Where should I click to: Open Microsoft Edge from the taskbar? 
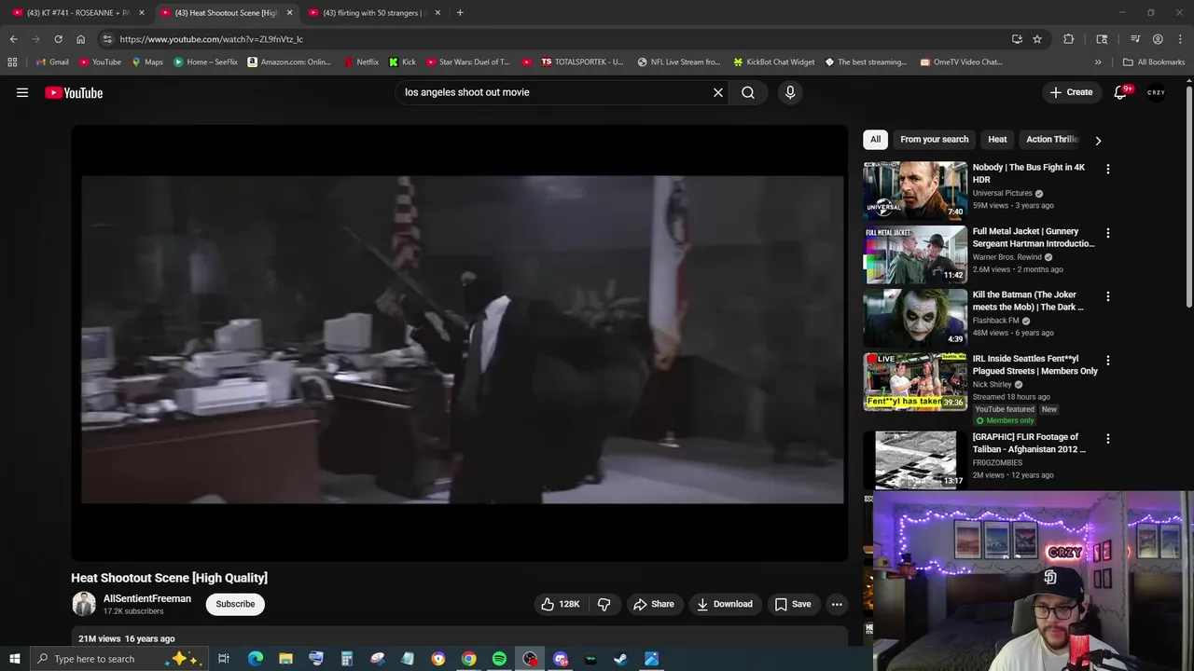pyautogui.click(x=256, y=659)
